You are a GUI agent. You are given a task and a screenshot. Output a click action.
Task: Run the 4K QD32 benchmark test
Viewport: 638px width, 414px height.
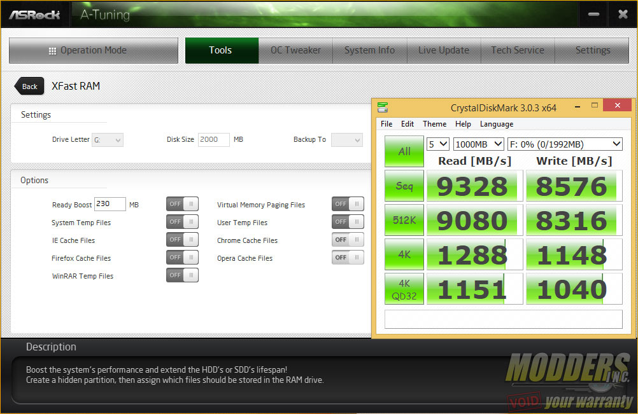(404, 289)
